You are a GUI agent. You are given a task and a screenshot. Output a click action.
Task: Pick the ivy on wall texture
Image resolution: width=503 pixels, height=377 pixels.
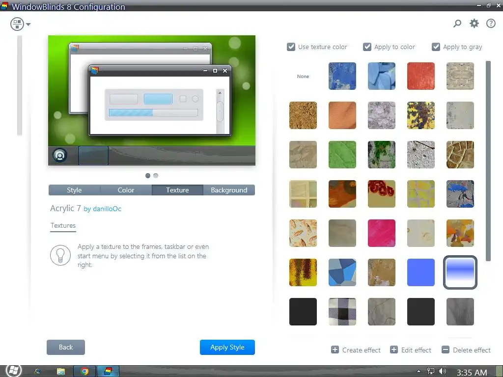(382, 155)
